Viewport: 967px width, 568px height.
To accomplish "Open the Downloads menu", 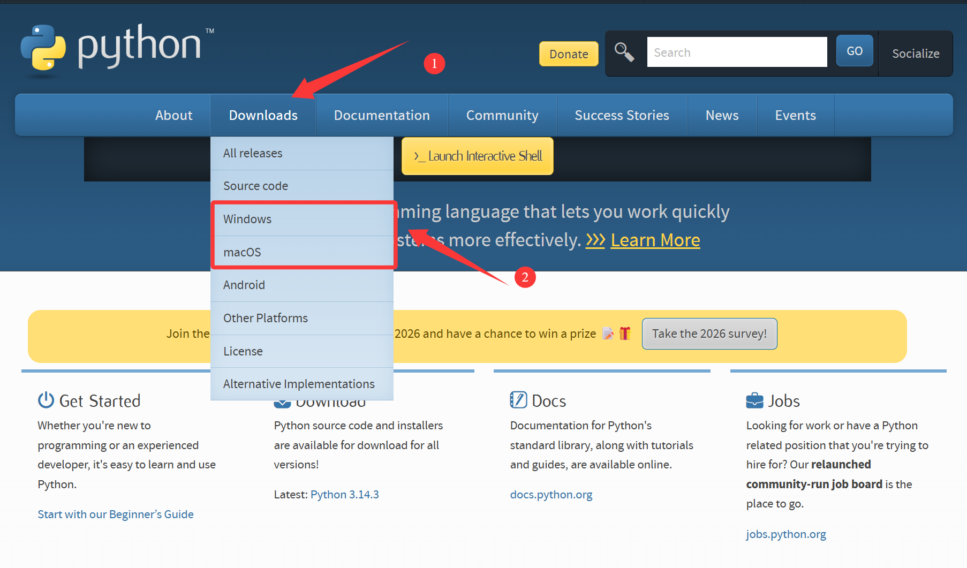I will tap(263, 115).
